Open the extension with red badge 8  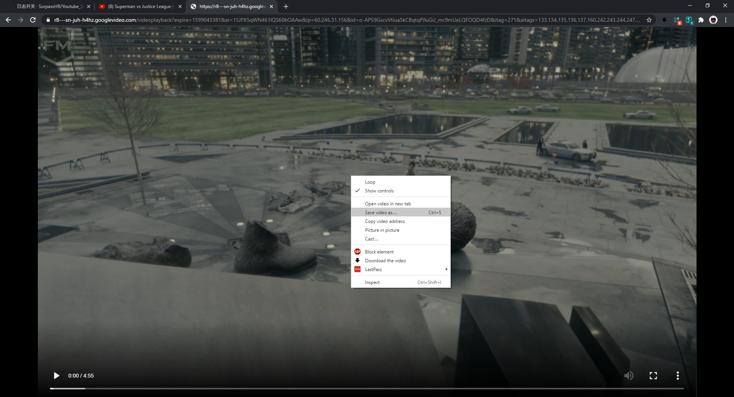677,20
